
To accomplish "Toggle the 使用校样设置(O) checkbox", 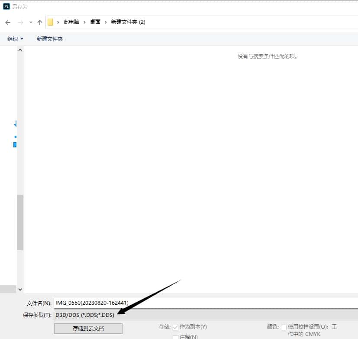I will (284, 327).
